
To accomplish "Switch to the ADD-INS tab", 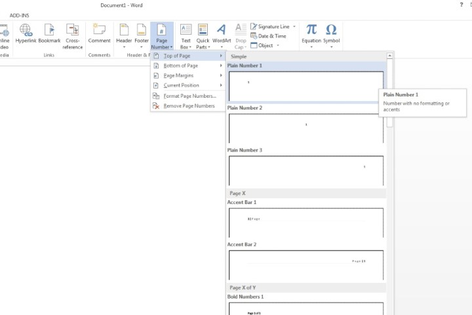I will [x=19, y=15].
